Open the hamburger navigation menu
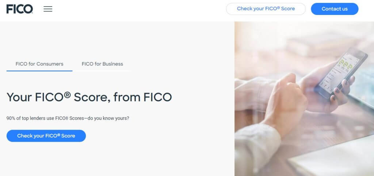The width and height of the screenshot is (374, 176). 48,9
